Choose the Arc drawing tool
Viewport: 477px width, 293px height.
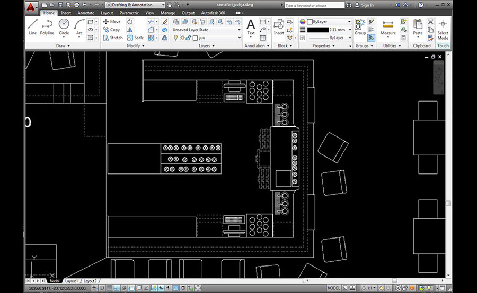click(x=79, y=26)
